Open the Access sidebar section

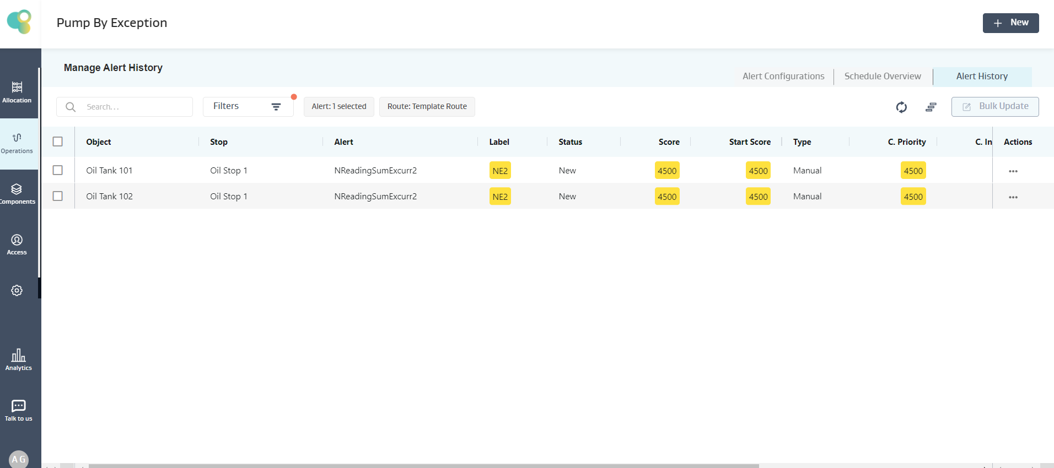click(x=17, y=244)
